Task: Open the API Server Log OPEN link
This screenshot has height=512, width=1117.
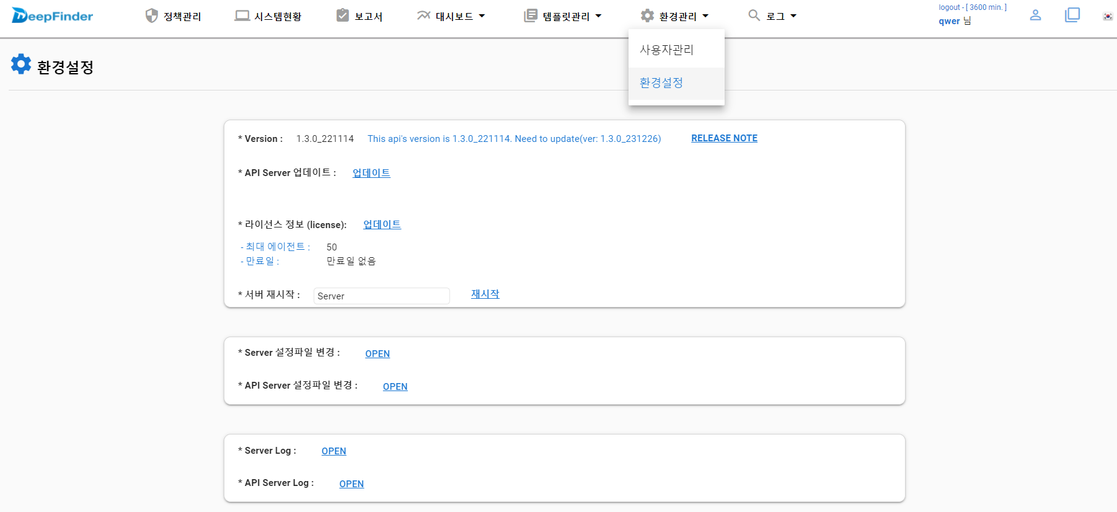Action: (x=351, y=484)
